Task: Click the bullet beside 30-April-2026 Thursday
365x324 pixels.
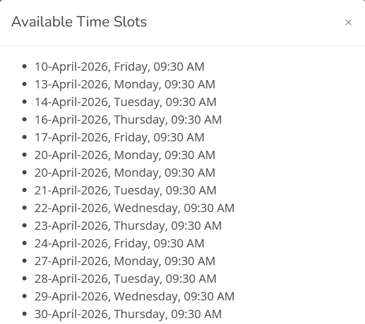Action: point(24,315)
